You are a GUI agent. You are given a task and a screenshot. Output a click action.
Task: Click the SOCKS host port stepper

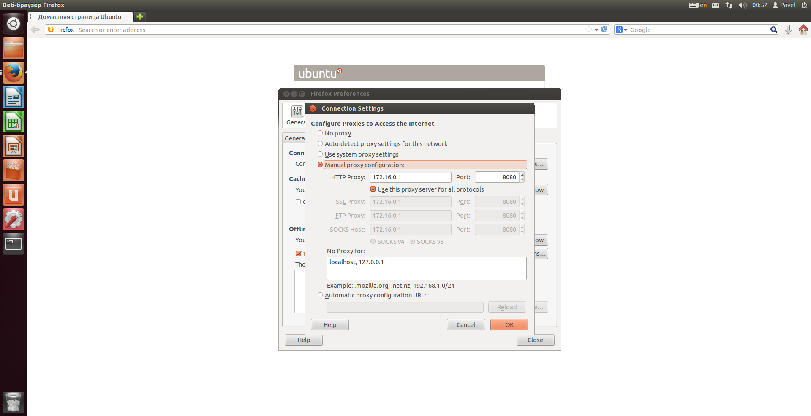pos(523,230)
